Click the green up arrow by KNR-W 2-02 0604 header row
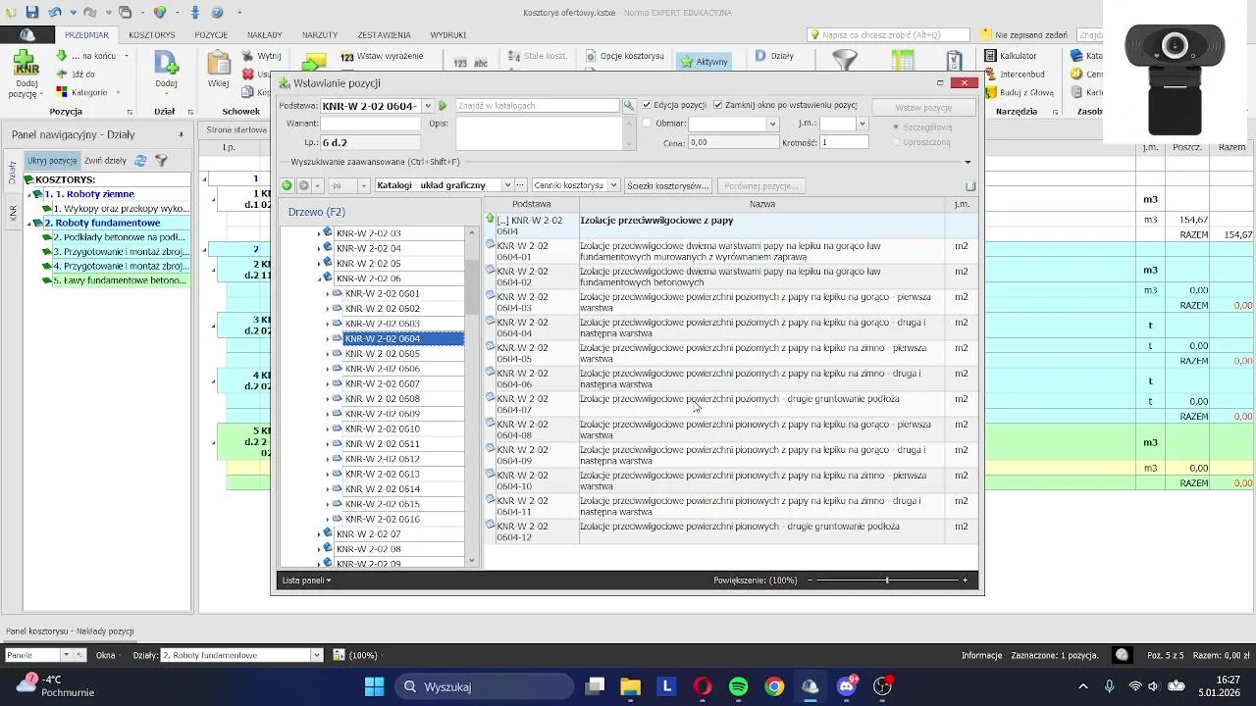Screen dimensions: 1256x706 point(491,219)
